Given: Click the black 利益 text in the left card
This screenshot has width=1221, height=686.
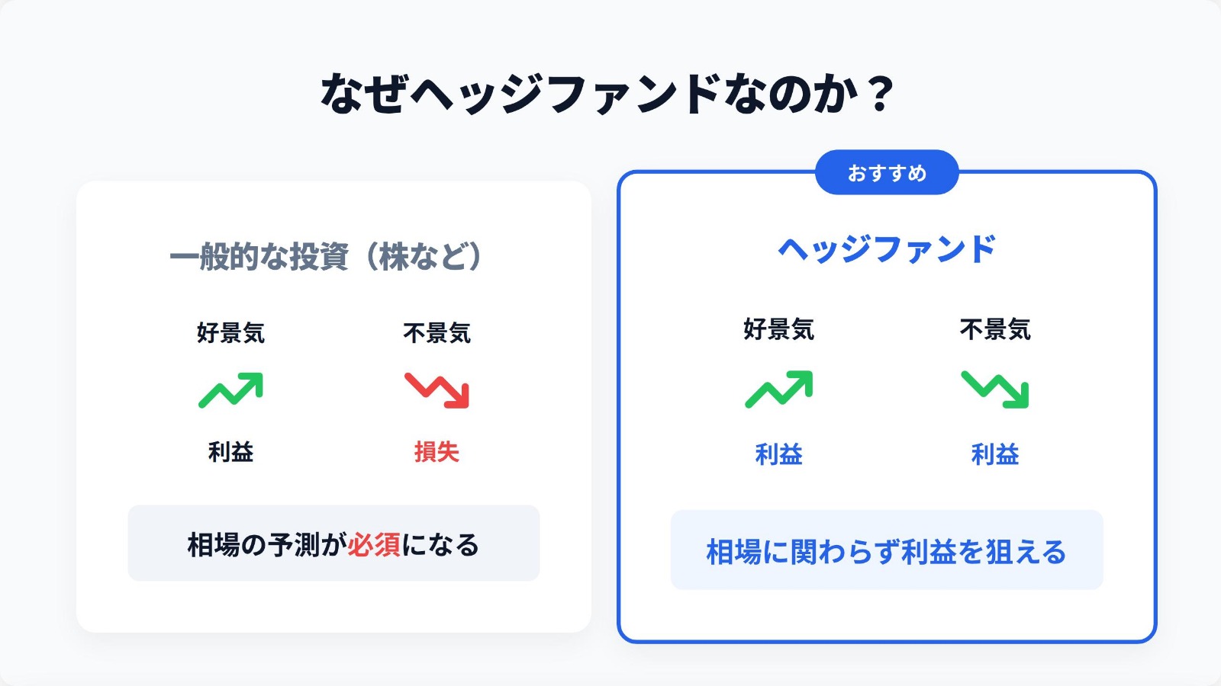Looking at the screenshot, I should 230,452.
